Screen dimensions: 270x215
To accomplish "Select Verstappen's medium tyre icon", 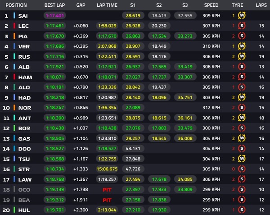I will pyautogui.click(x=241, y=46).
